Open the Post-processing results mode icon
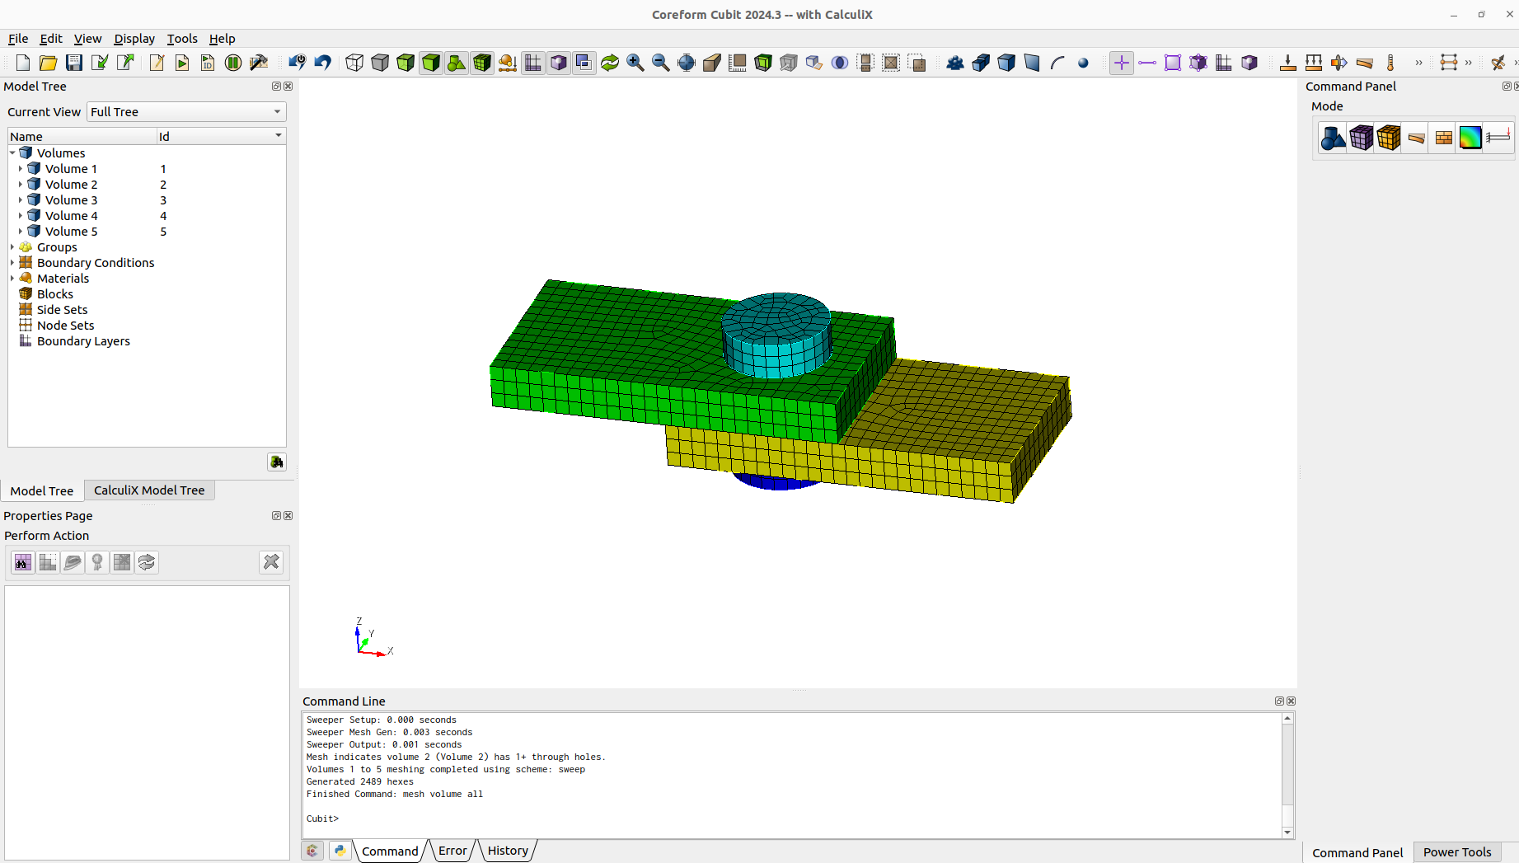The height and width of the screenshot is (863, 1519). [x=1470, y=138]
